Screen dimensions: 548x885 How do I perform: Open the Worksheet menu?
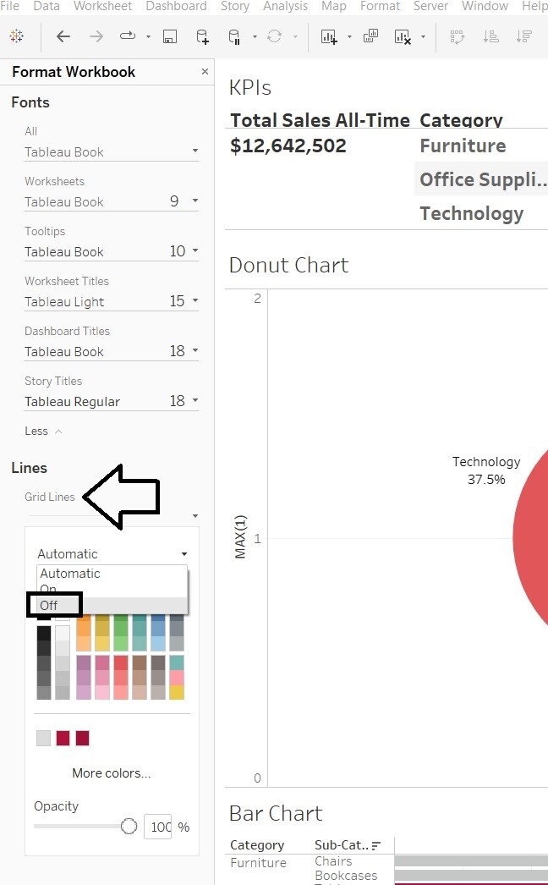tap(102, 6)
